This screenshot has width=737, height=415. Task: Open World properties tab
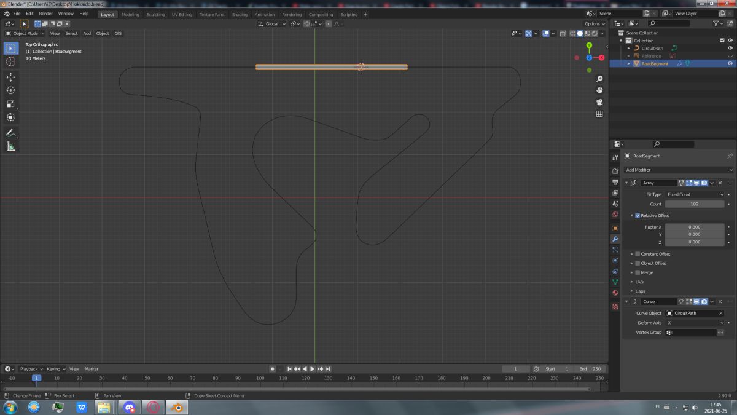[615, 215]
